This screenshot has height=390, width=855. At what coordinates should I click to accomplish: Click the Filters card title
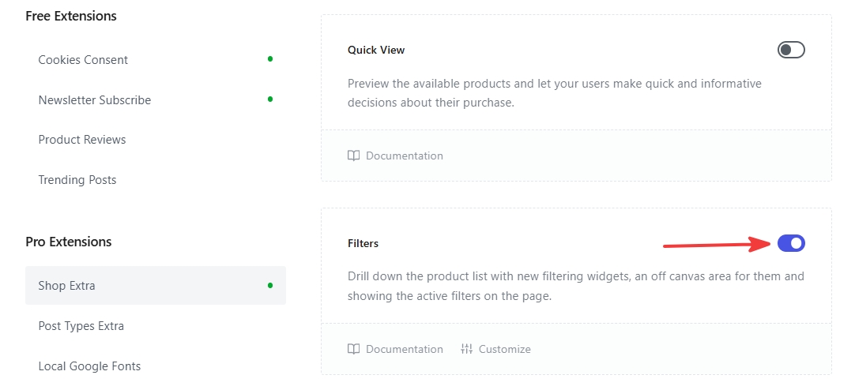[363, 243]
